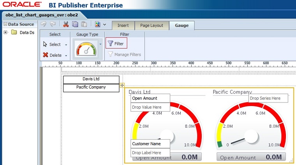The width and height of the screenshot is (296, 165).
Task: Click the Pacific Company Open Amount readout
Action: [251, 157]
